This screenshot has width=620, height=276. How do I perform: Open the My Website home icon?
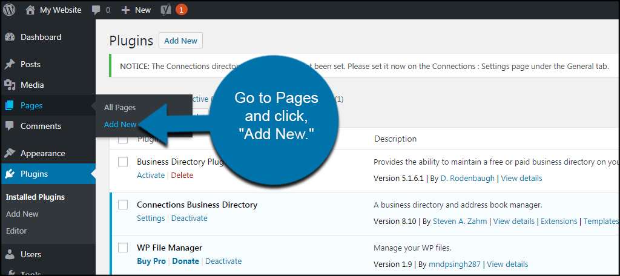tap(30, 10)
